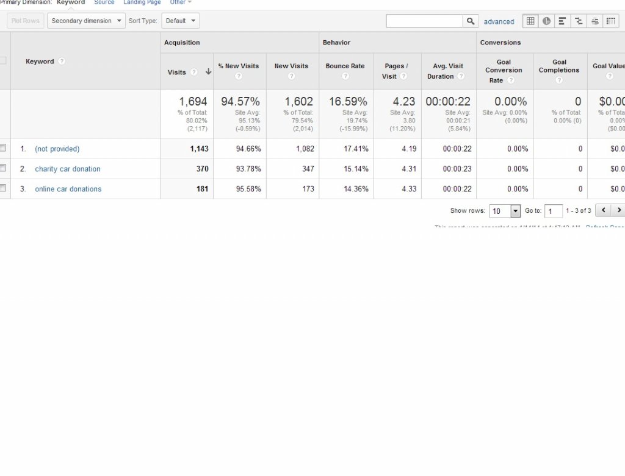Go to previous page of results
Viewport: 625px width, 476px height.
coord(603,210)
